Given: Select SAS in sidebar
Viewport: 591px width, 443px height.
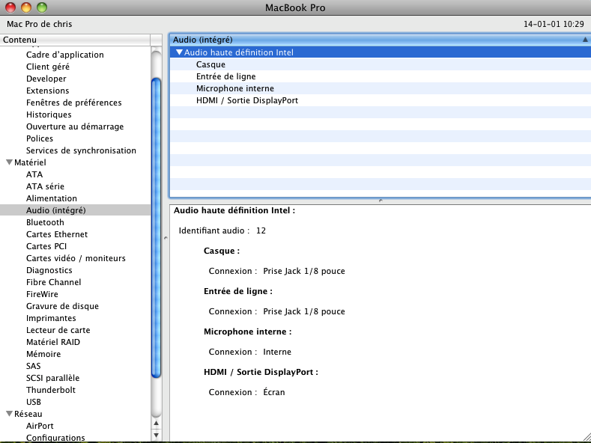Looking at the screenshot, I should point(33,366).
